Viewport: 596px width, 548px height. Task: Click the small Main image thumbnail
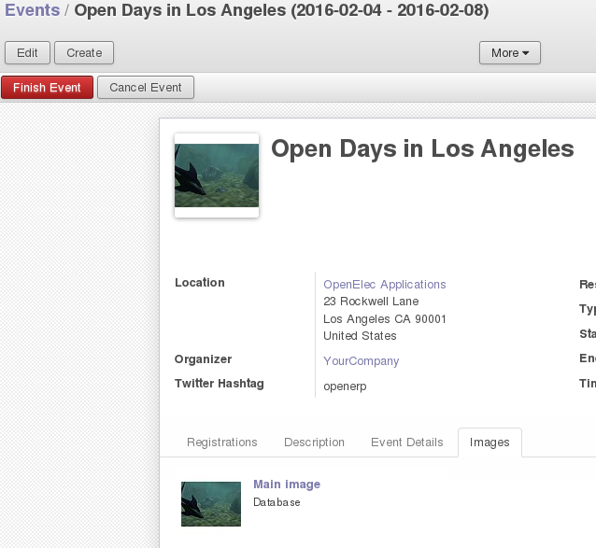click(x=211, y=504)
